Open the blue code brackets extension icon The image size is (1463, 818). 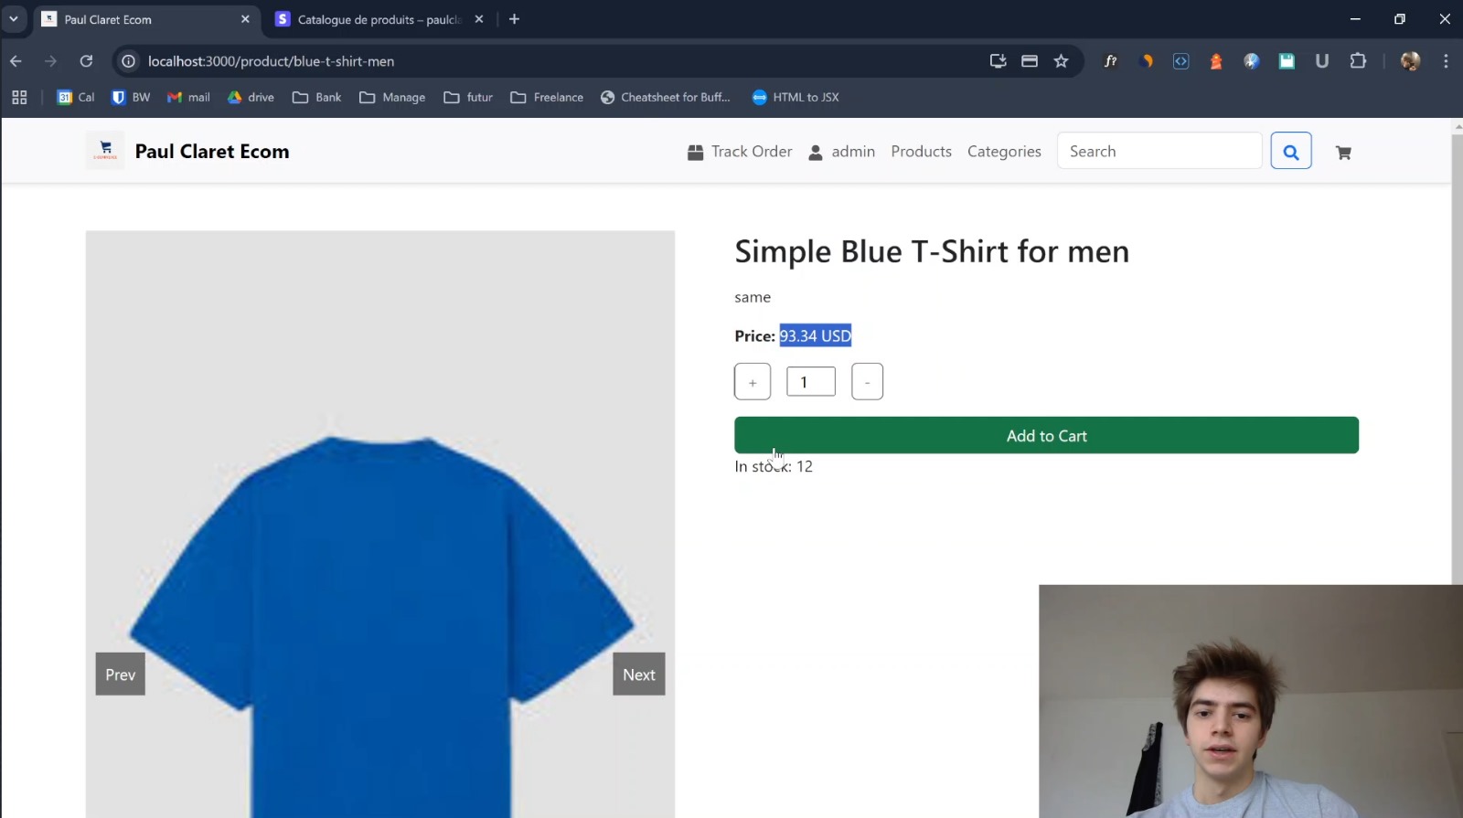pyautogui.click(x=1180, y=61)
